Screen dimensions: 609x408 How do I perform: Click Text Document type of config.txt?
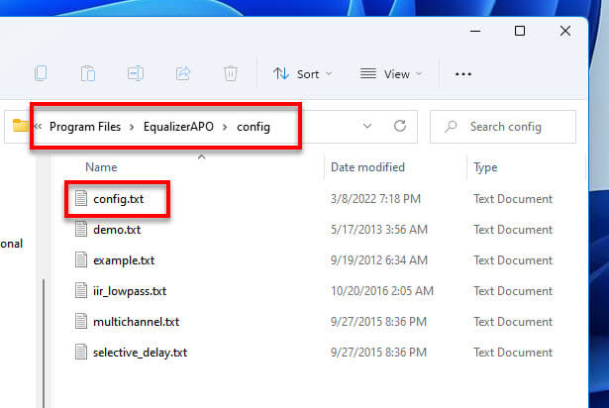513,199
